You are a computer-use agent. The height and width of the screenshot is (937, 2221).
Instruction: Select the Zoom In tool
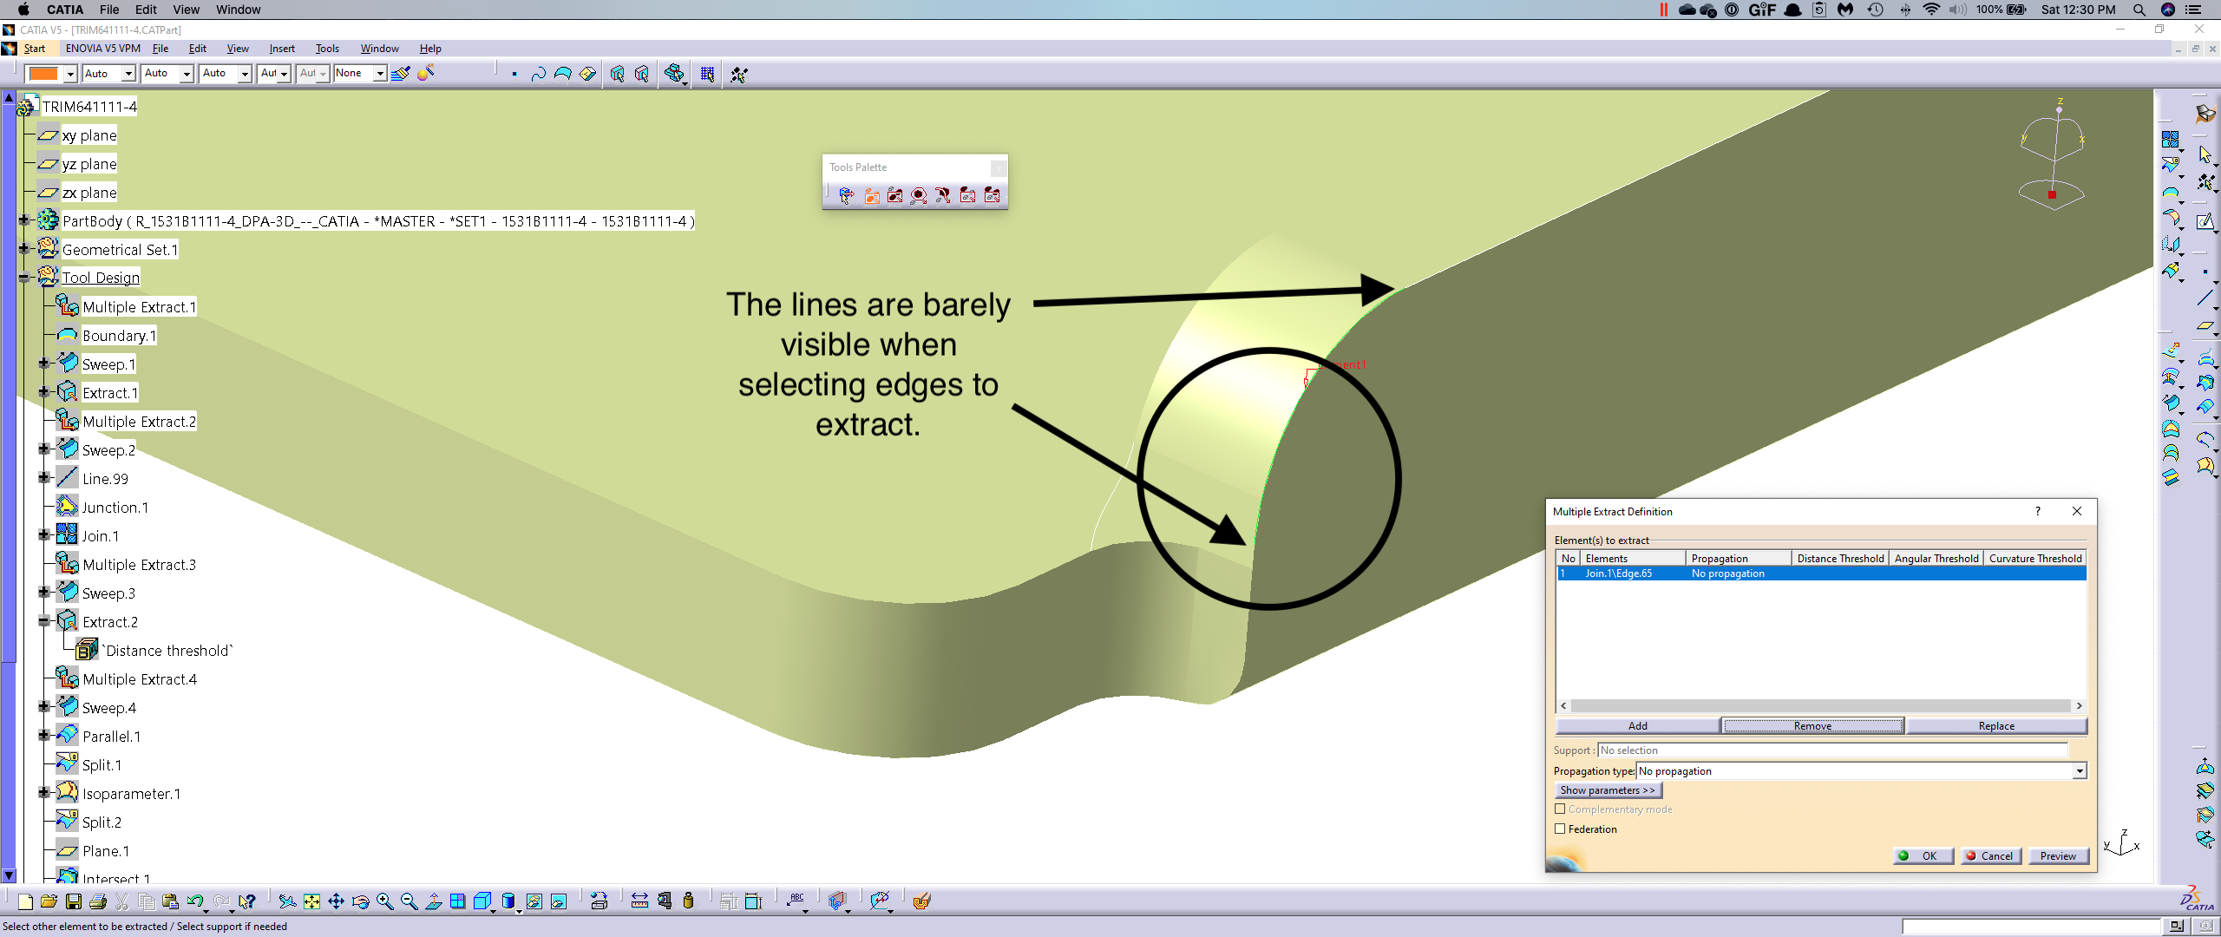tap(384, 901)
